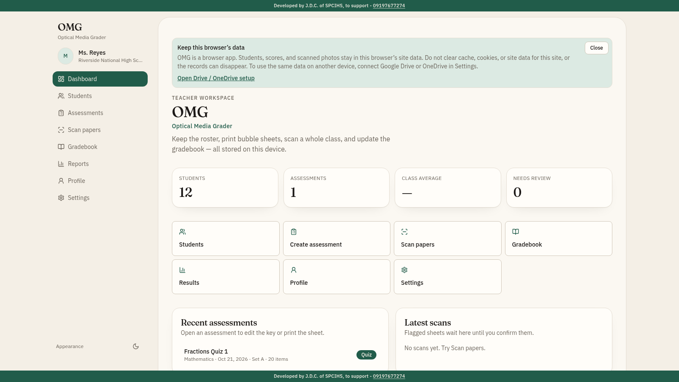Close the browser data notice
Viewport: 679px width, 382px height.
(596, 48)
